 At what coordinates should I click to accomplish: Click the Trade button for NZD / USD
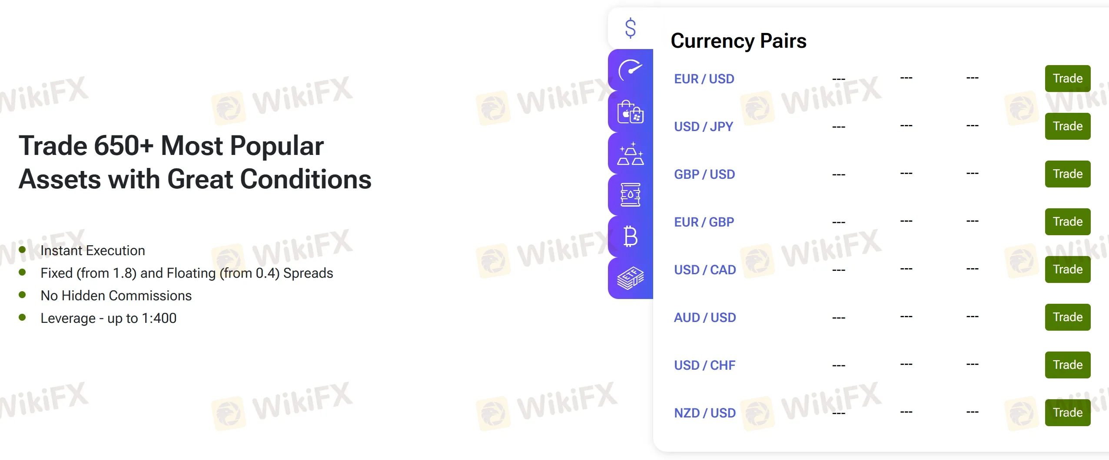[1067, 413]
